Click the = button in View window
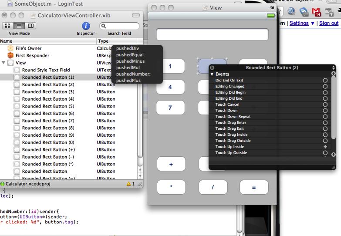The image size is (341, 236). coord(254,187)
